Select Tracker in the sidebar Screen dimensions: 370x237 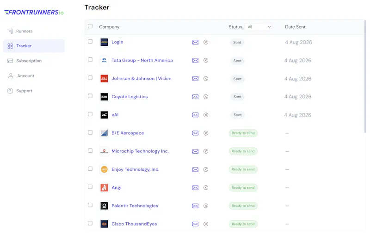pyautogui.click(x=34, y=46)
